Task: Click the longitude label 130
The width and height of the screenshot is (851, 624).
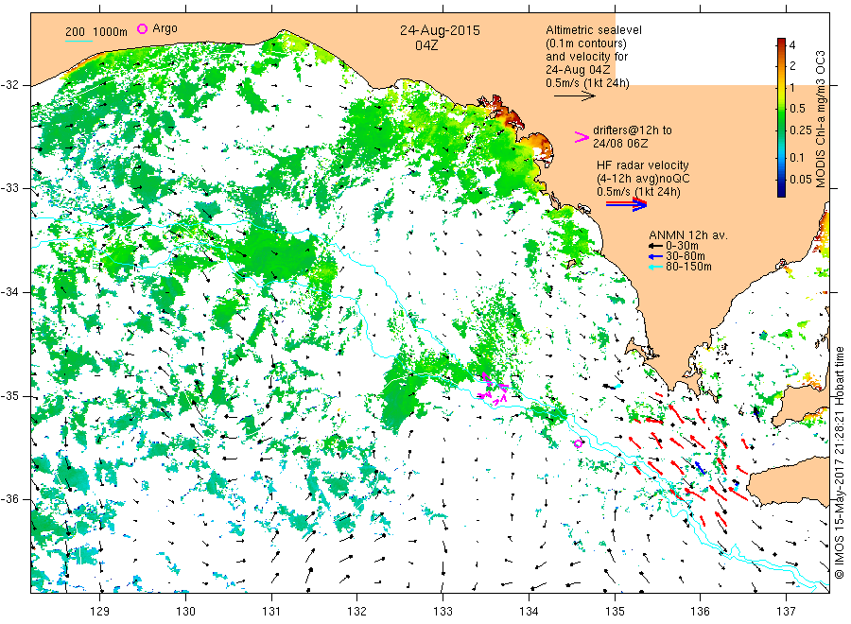Action: [x=185, y=612]
